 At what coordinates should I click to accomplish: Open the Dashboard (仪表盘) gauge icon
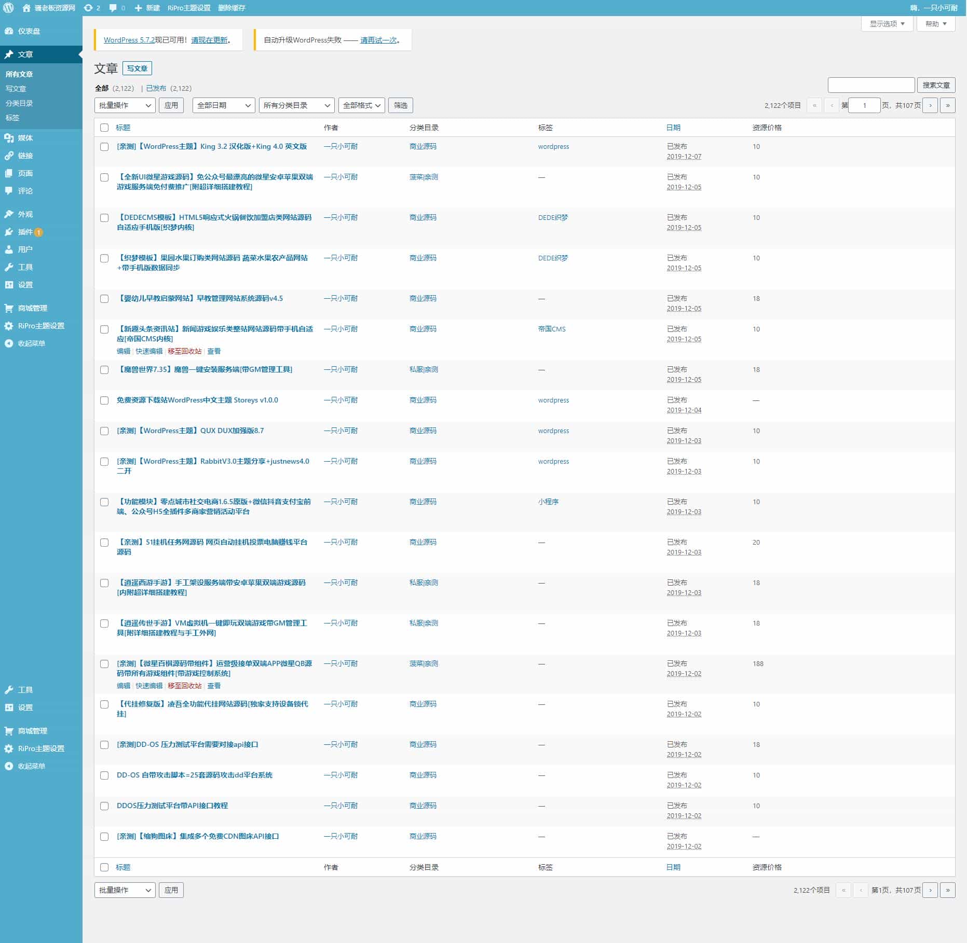pos(9,31)
